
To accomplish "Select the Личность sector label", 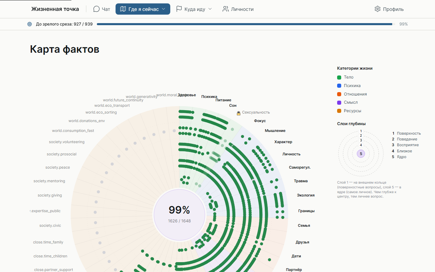I will [x=292, y=154].
